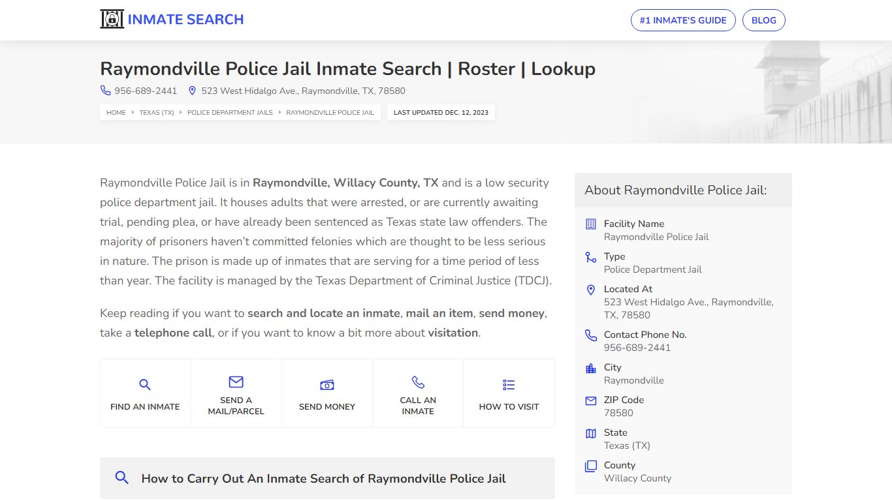Open the BLOG page
This screenshot has width=892, height=501.
point(763,20)
